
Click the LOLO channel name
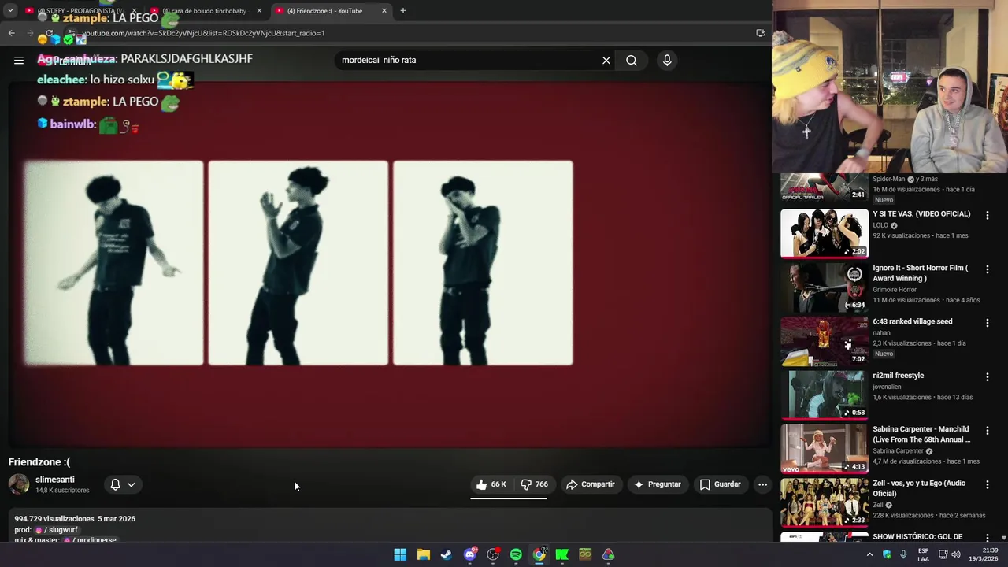880,225
